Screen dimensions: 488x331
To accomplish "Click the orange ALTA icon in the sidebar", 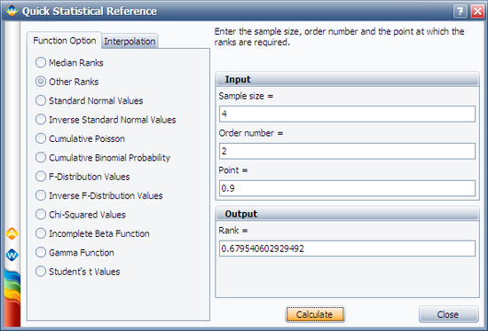I will (x=12, y=233).
